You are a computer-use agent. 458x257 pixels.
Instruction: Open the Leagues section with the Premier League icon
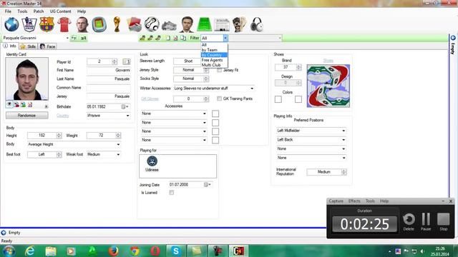pyautogui.click(x=29, y=24)
